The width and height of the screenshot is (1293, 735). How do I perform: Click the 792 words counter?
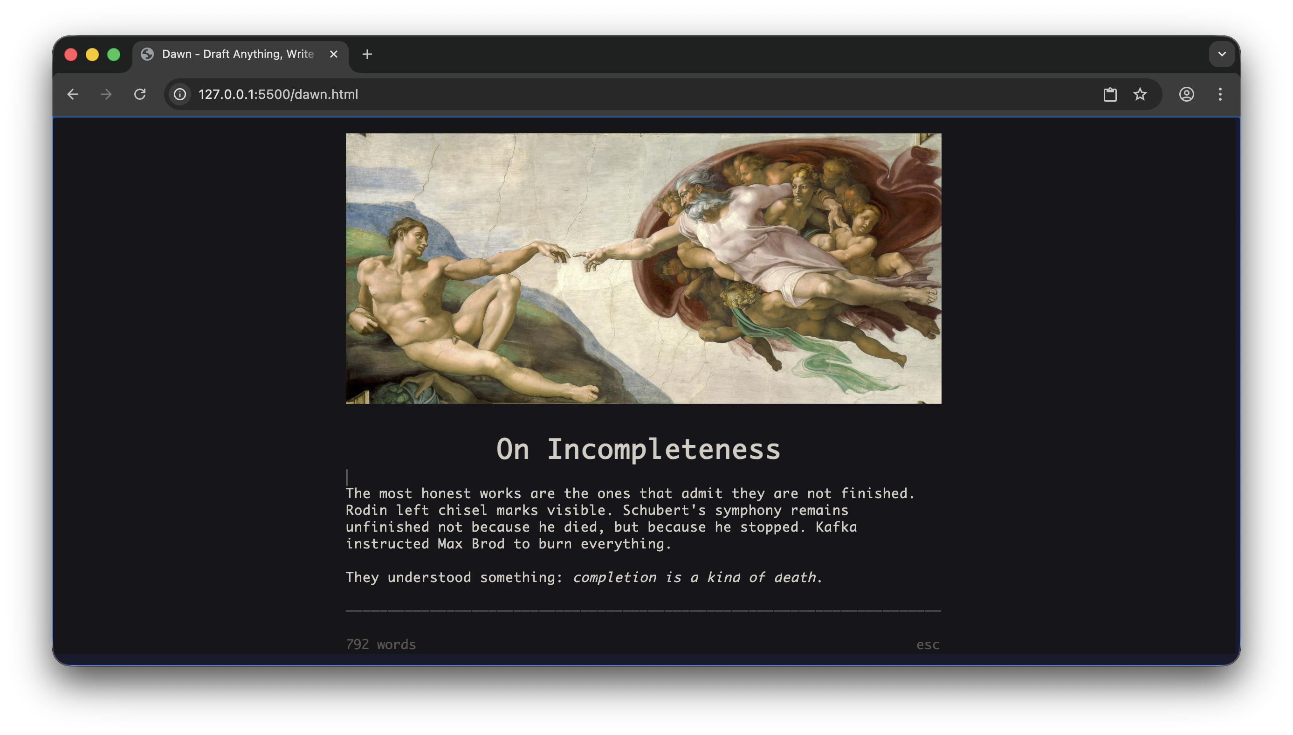381,645
